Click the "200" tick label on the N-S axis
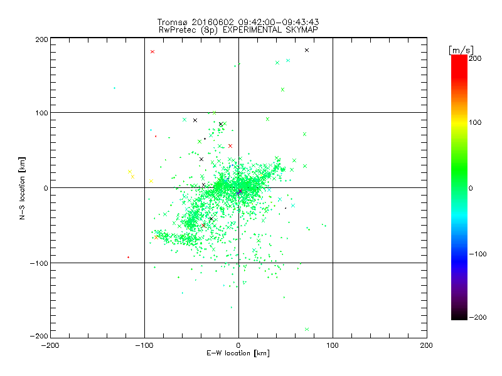Image resolution: width=502 pixels, height=376 pixels. 42,39
